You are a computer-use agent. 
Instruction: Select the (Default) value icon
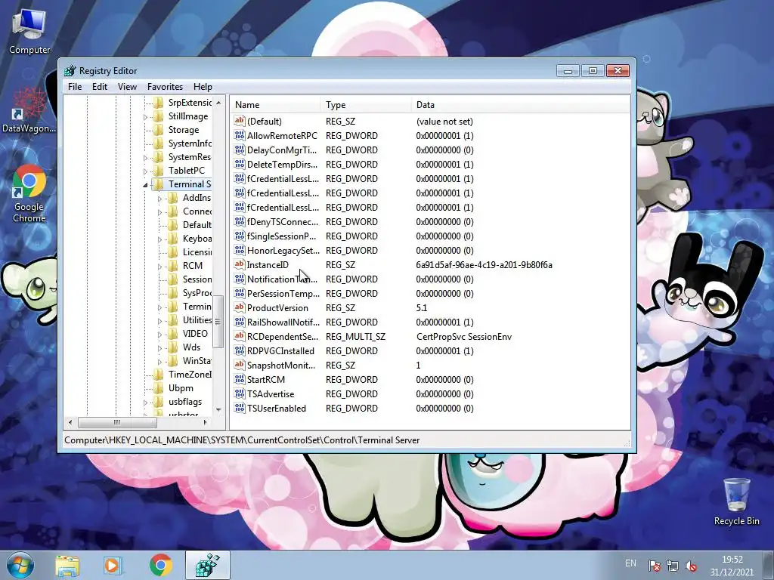(x=240, y=121)
